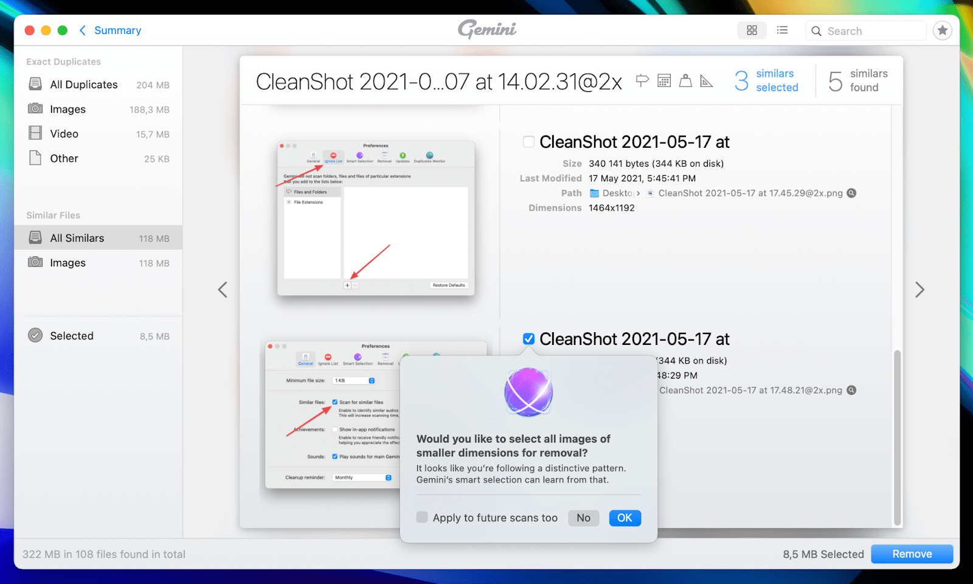Click All Similars stack icon
The width and height of the screenshot is (973, 584).
36,238
